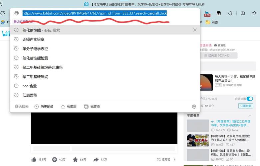Viewport: 260px width, 166px height.
Task: Click the bilibili logo
Action: [6, 34]
